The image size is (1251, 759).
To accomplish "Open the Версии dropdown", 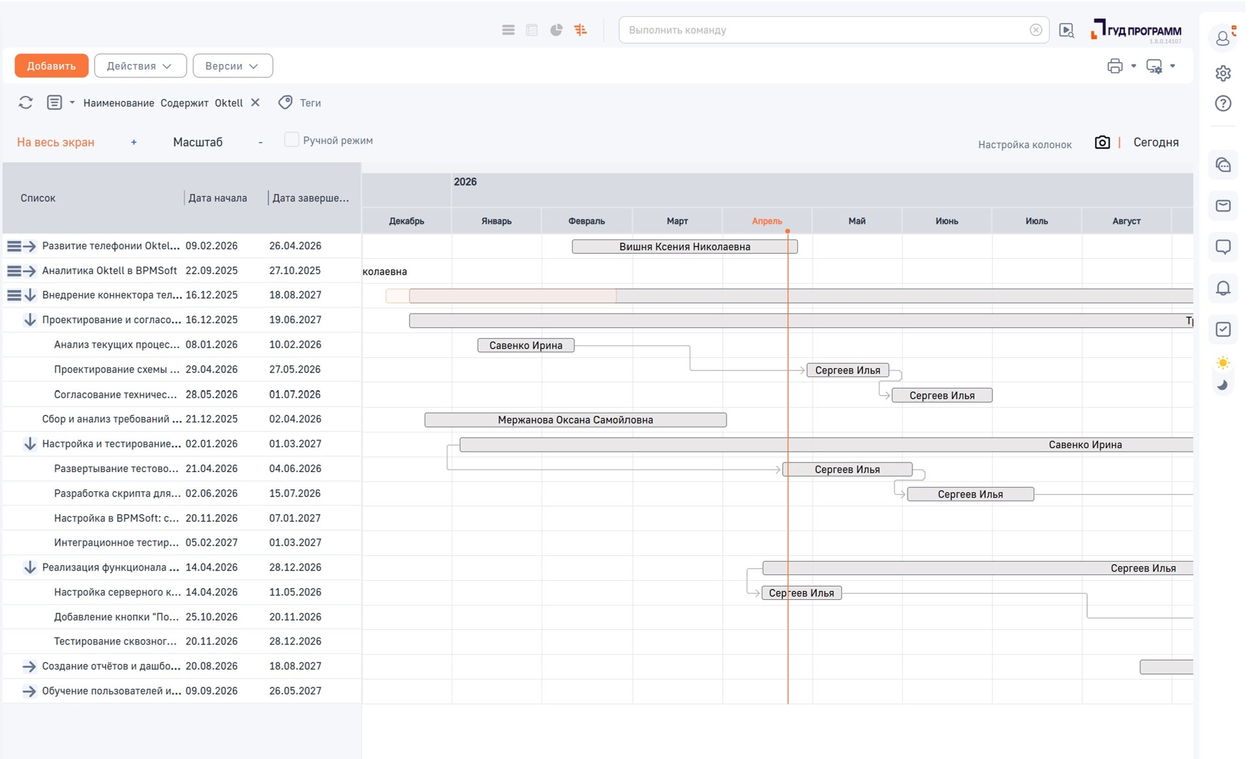I will pos(233,66).
